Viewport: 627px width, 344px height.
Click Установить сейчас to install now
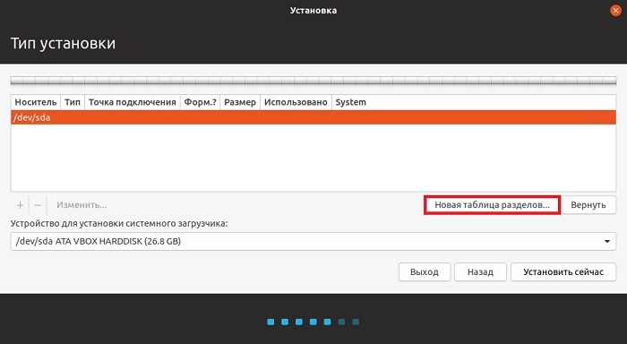(563, 272)
